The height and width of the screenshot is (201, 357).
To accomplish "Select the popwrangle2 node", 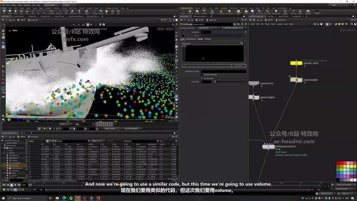I will coord(296,80).
